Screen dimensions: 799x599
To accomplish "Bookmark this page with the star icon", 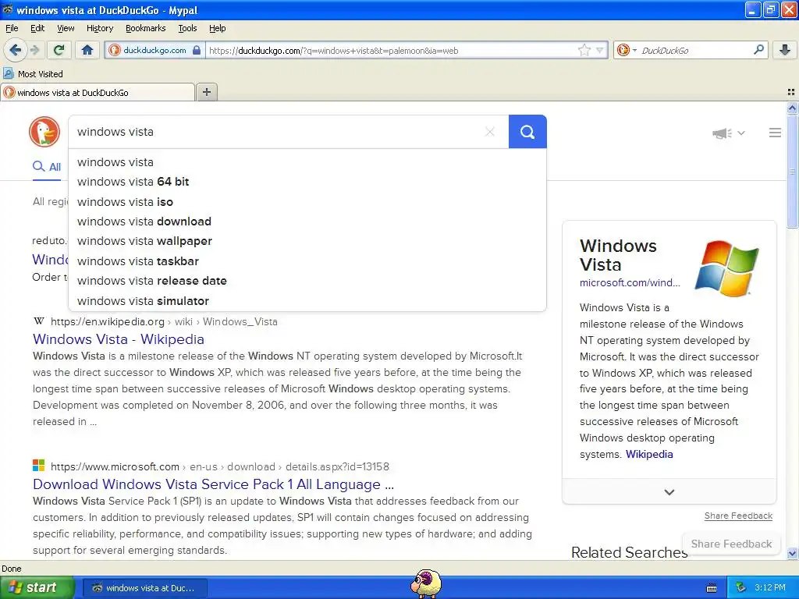I will point(584,50).
